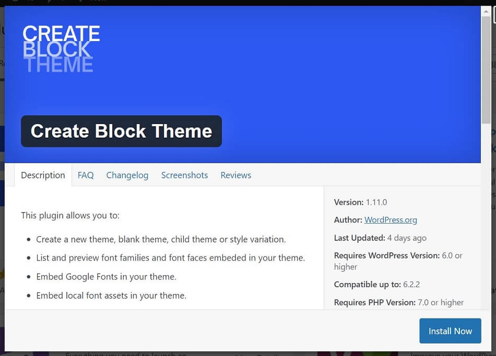Click the text 'This plugin allows you to:'
The image size is (496, 356).
tap(70, 215)
